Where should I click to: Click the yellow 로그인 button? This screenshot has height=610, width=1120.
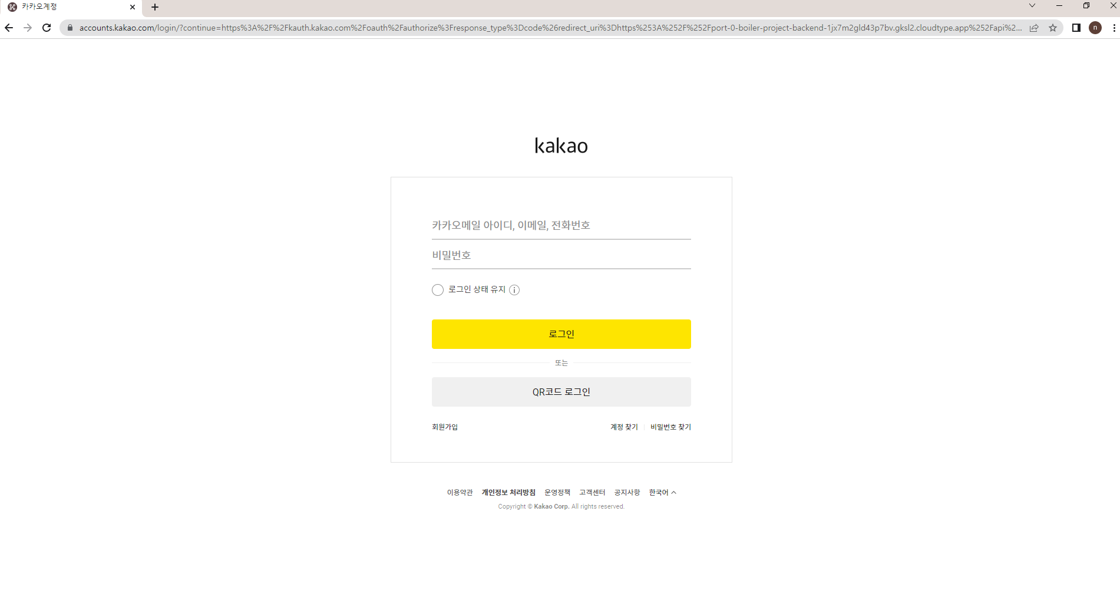(x=561, y=334)
